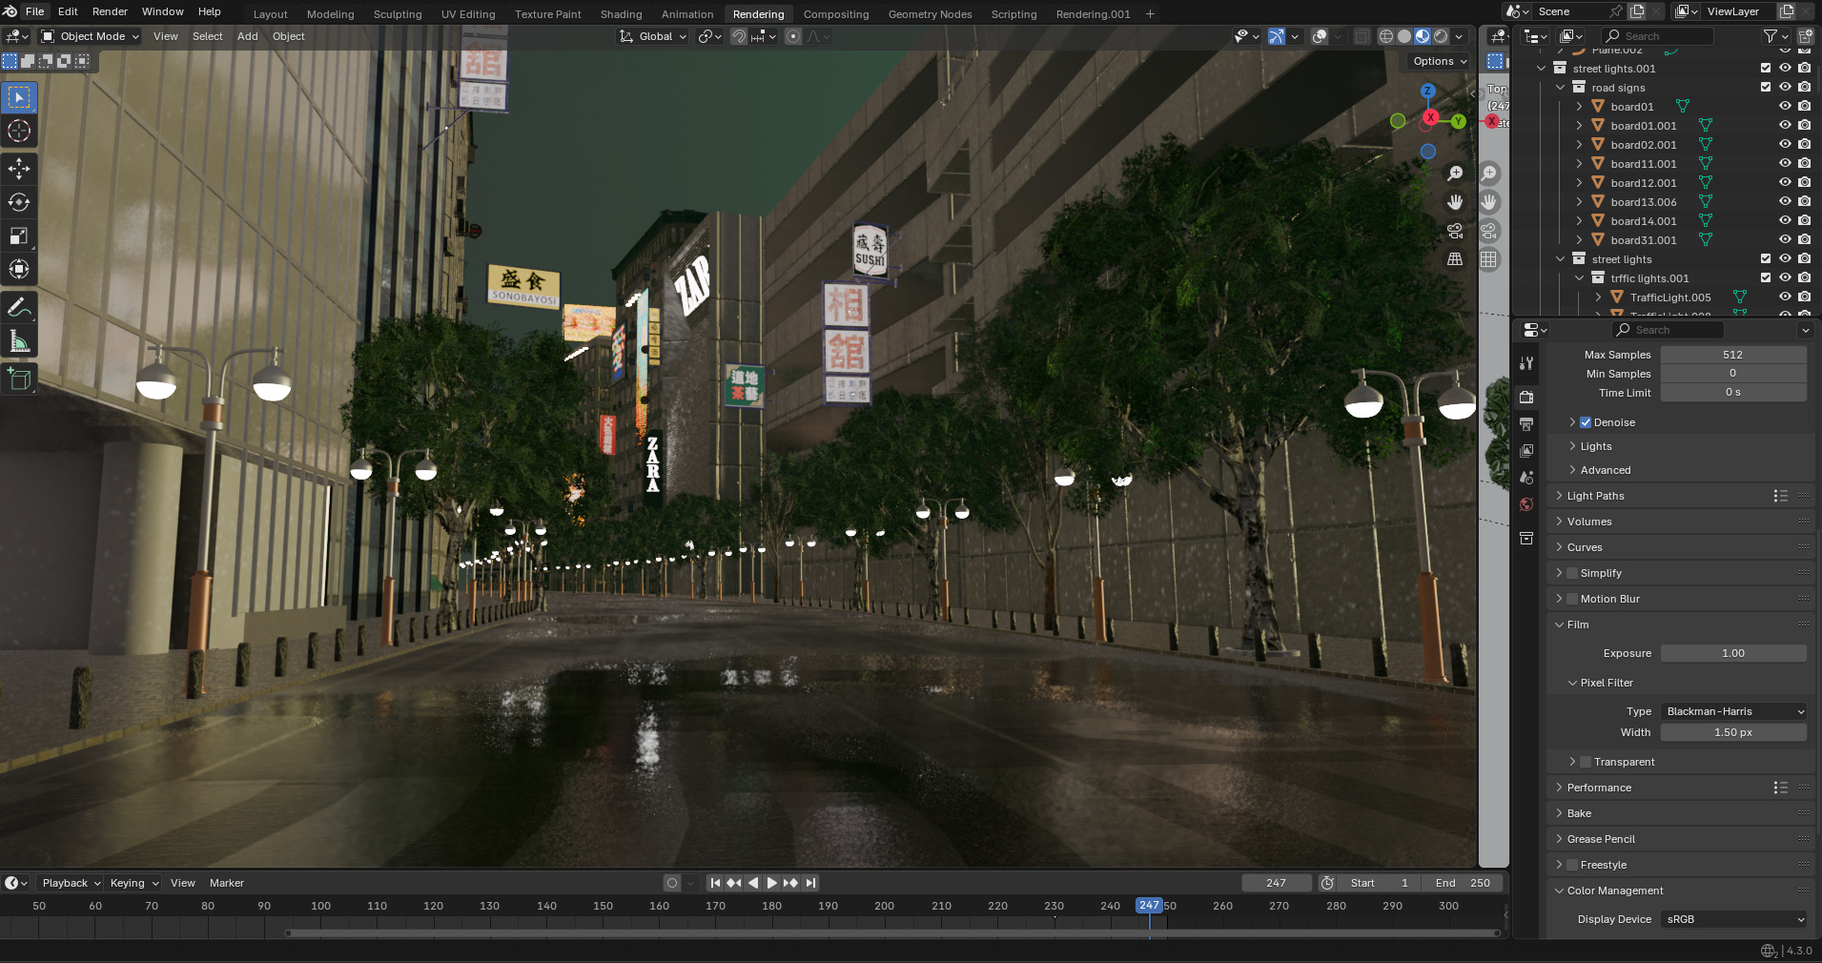
Task: Click the snapping magnet icon
Action: (739, 36)
